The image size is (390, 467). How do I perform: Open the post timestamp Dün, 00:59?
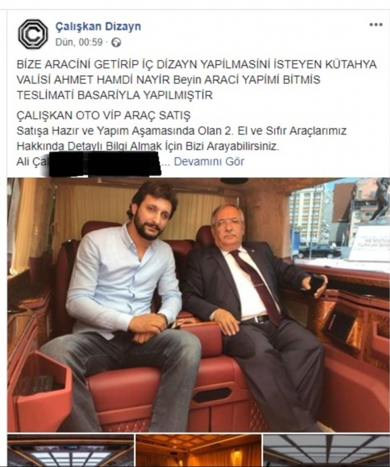pos(79,42)
